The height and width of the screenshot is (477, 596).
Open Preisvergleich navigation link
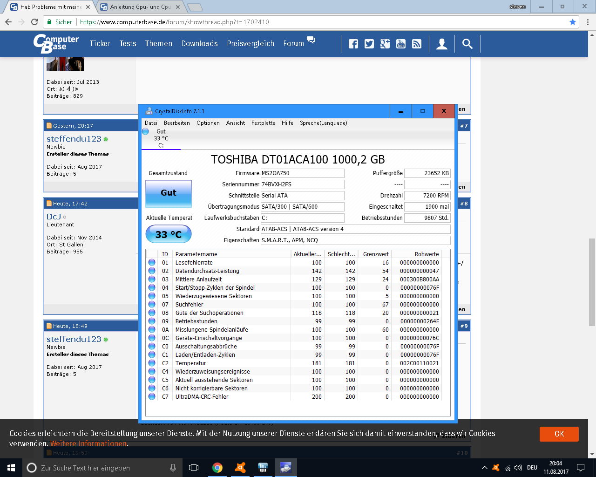[251, 43]
